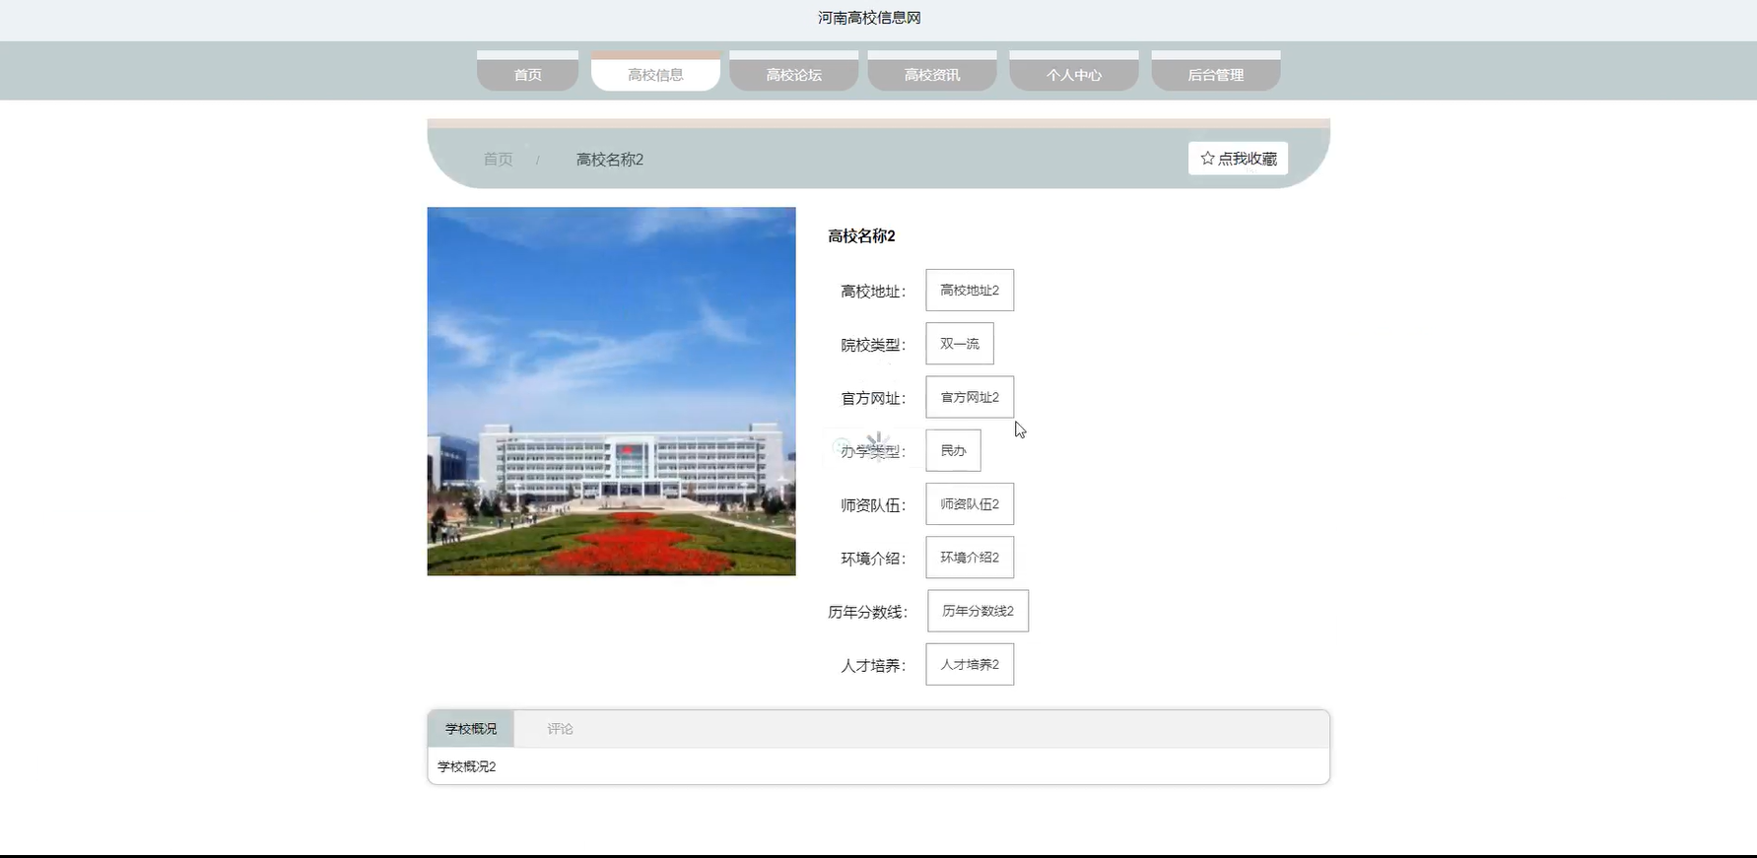Switch to the 后台管理 tab
The width and height of the screenshot is (1757, 858).
point(1216,71)
